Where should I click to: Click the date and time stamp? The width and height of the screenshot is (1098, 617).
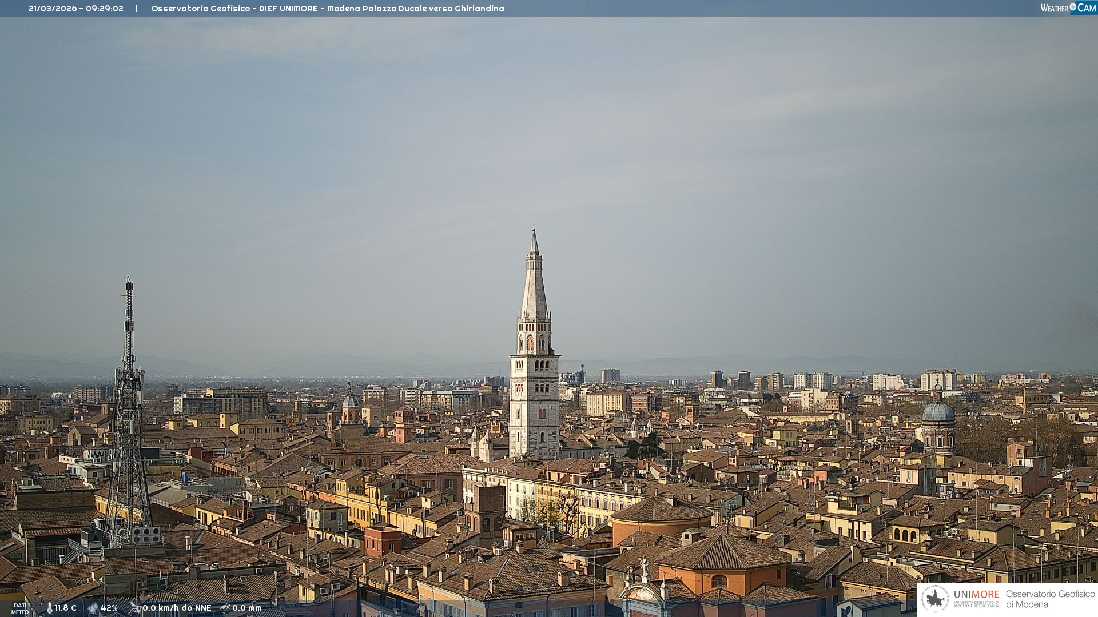point(76,9)
